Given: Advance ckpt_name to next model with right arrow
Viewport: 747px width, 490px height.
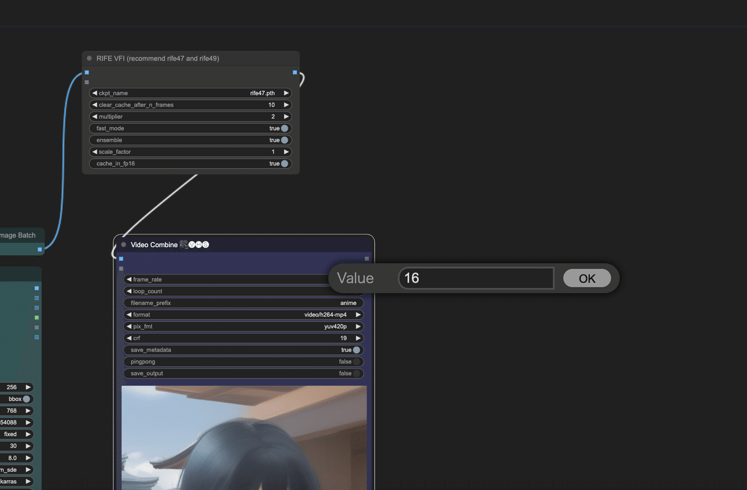Looking at the screenshot, I should coord(286,93).
